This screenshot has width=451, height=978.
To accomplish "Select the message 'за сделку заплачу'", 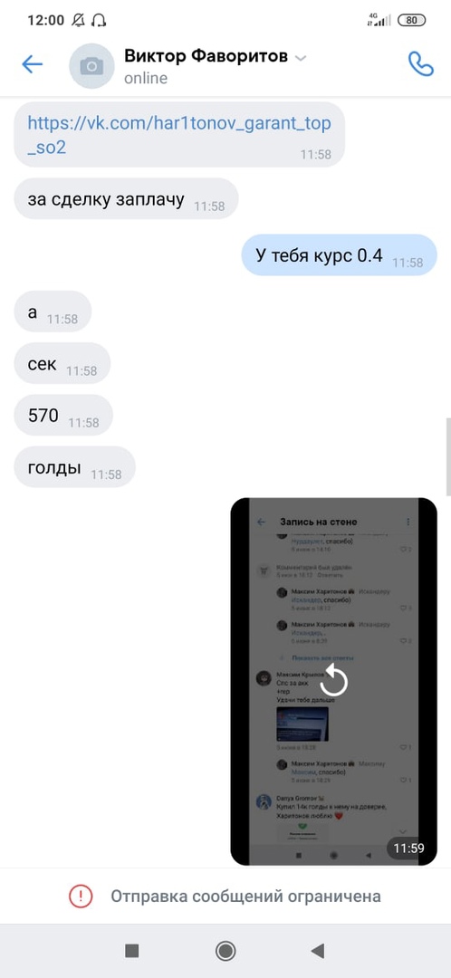I will (126, 199).
